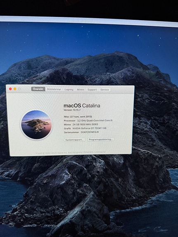Click the iMac (27 tum, sent 2013) model line
This screenshot has width=178, height=237.
pyautogui.click(x=78, y=117)
